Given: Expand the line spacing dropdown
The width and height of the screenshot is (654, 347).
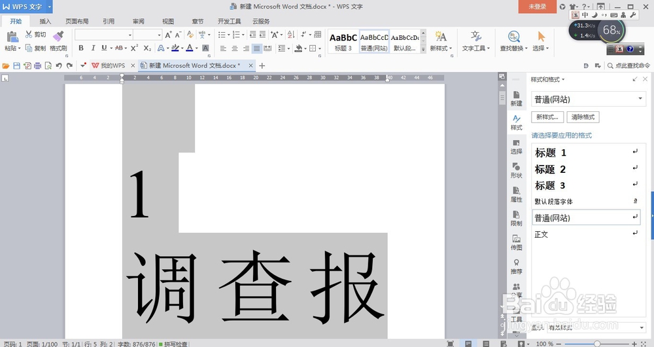Looking at the screenshot, I should point(288,48).
